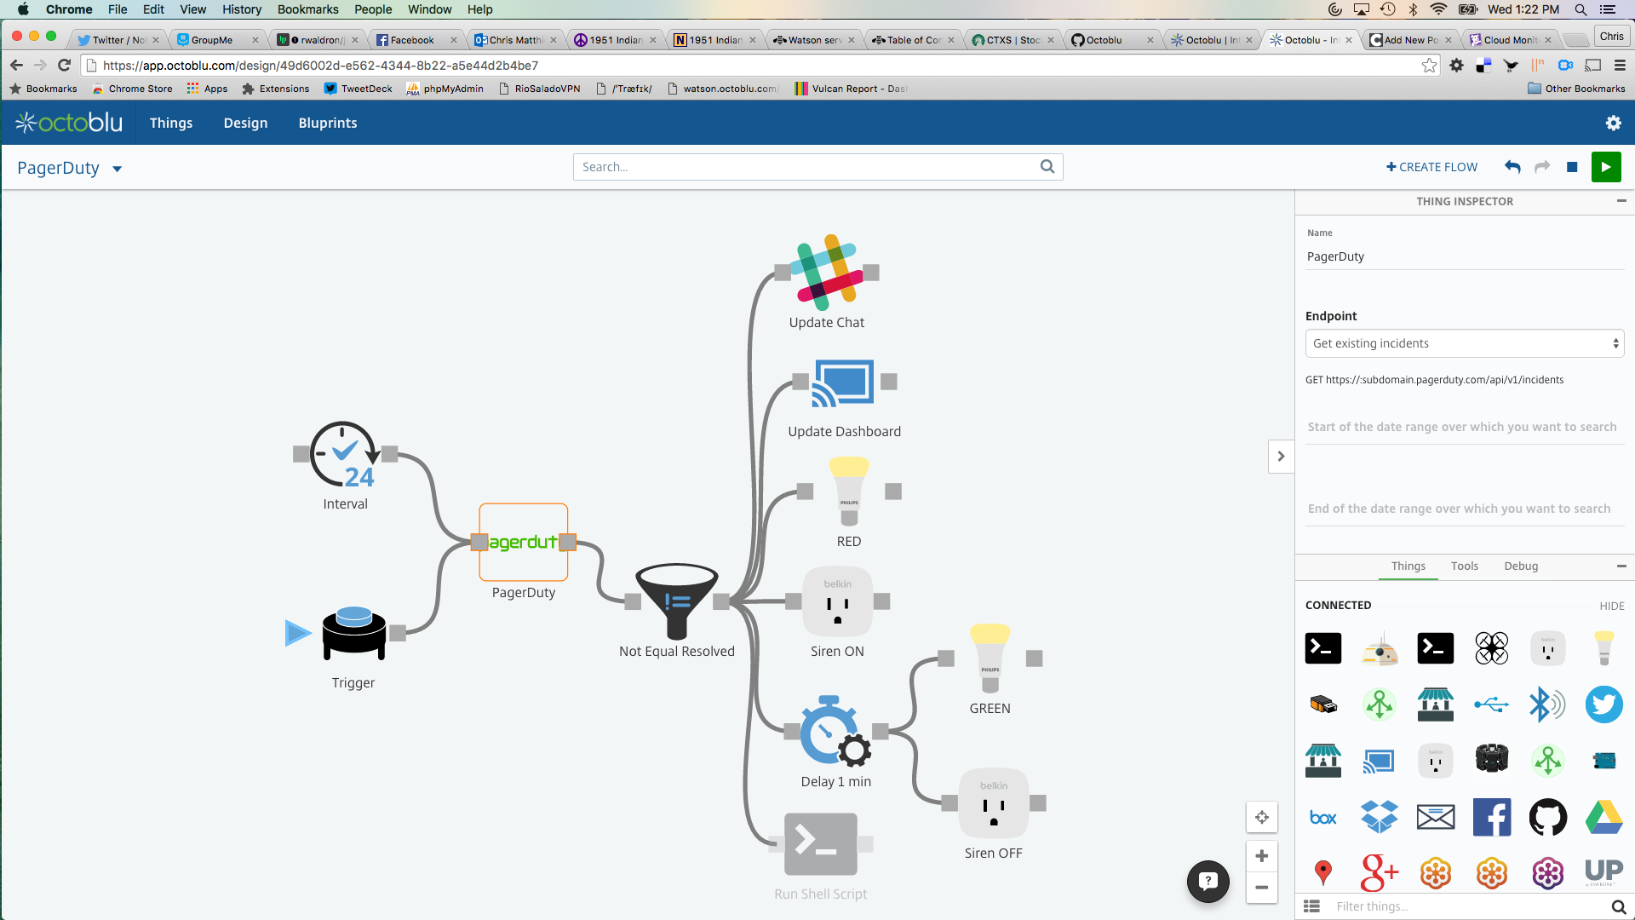The image size is (1635, 920).
Task: Click the CREATE FLOW button
Action: click(1432, 167)
